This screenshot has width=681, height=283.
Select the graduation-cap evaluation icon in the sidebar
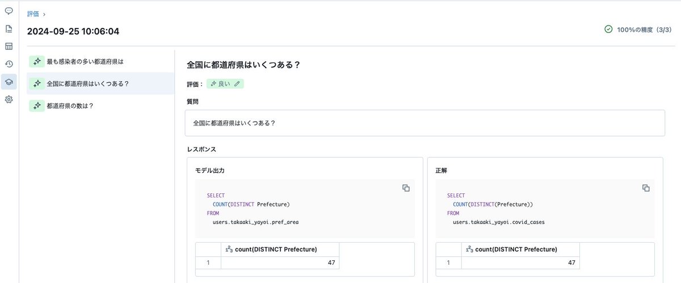(x=9, y=82)
